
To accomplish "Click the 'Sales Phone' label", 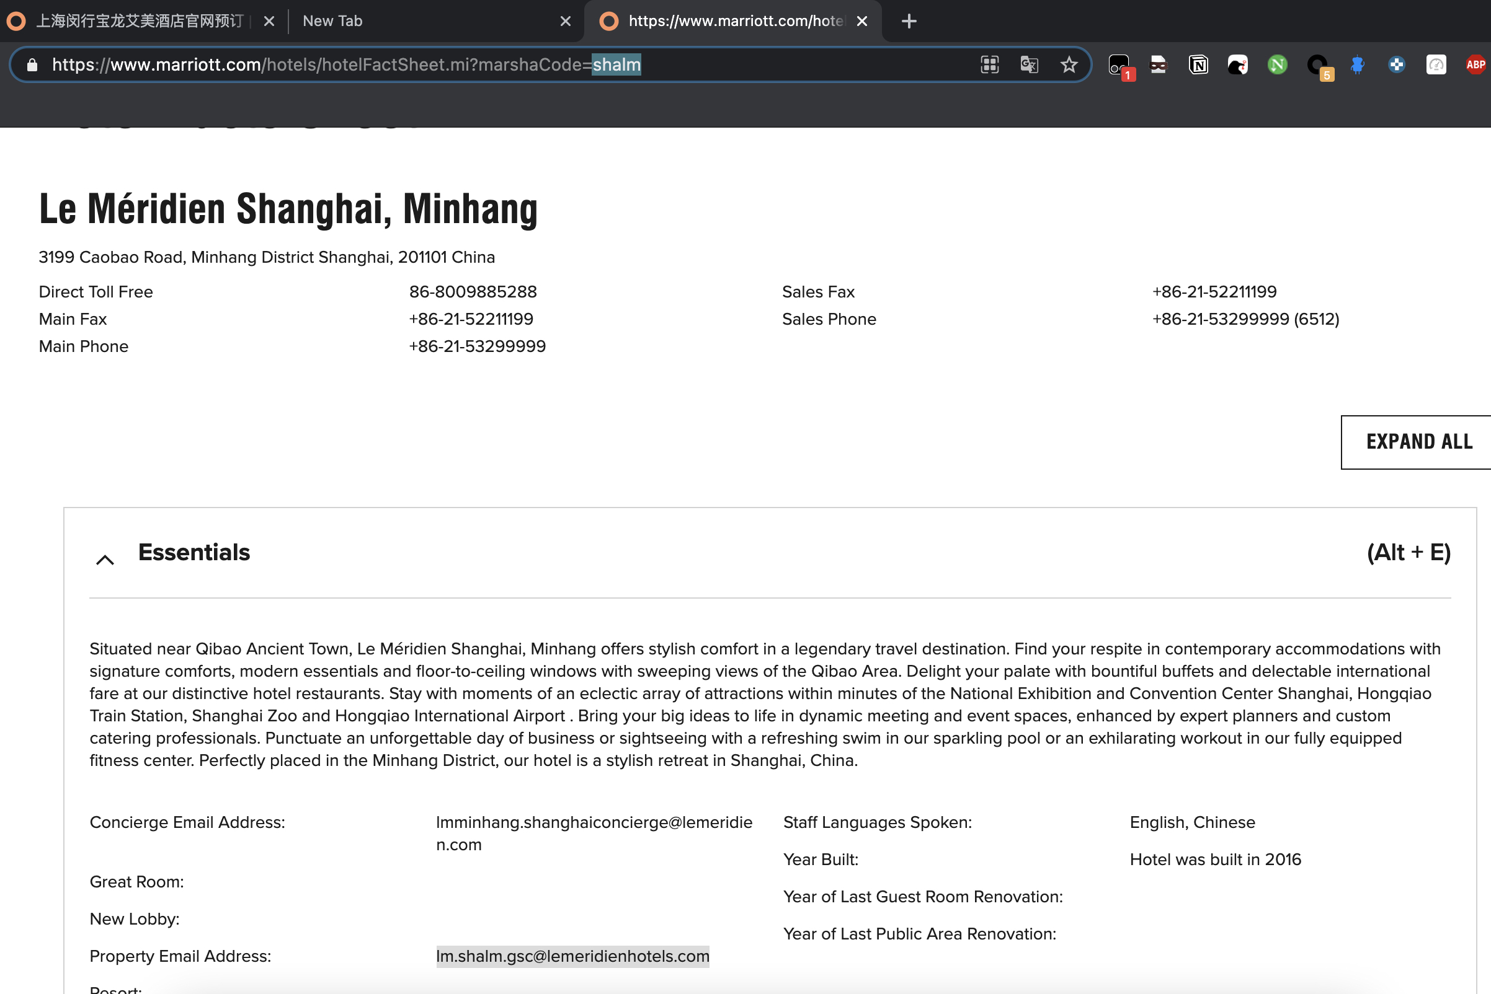I will pyautogui.click(x=829, y=319).
